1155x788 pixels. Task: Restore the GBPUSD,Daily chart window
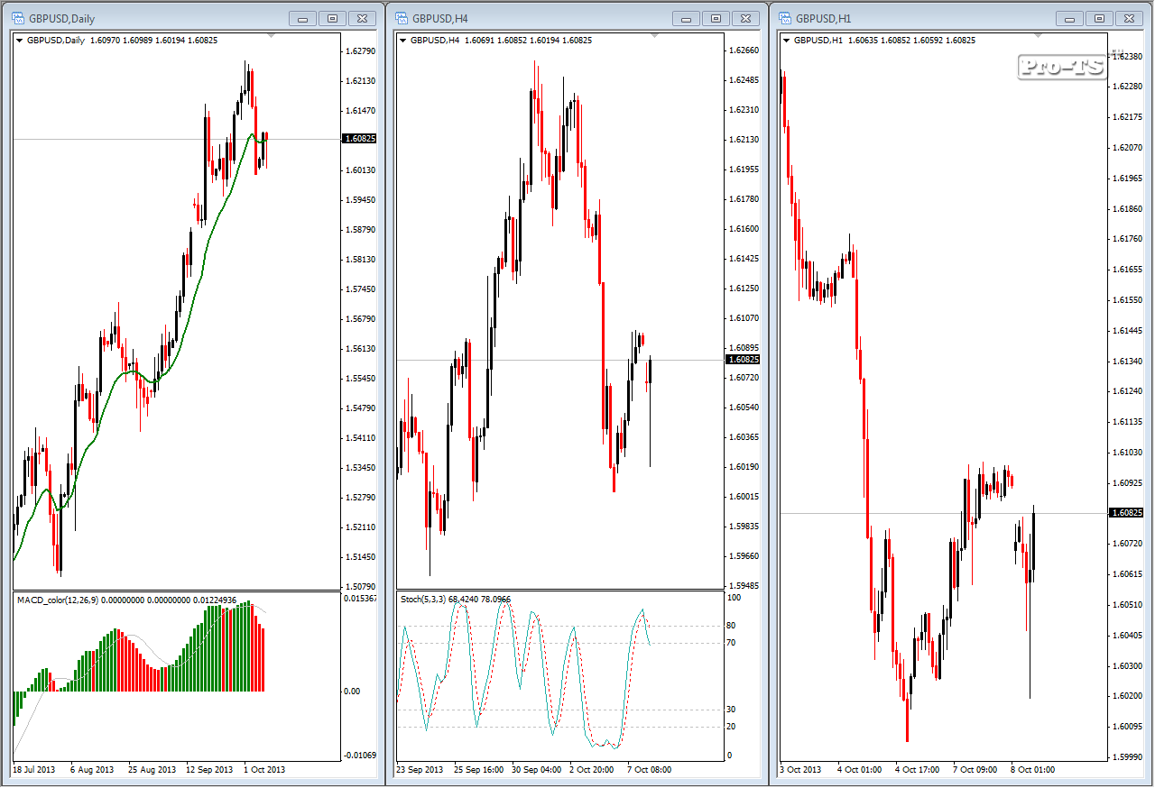[x=332, y=18]
